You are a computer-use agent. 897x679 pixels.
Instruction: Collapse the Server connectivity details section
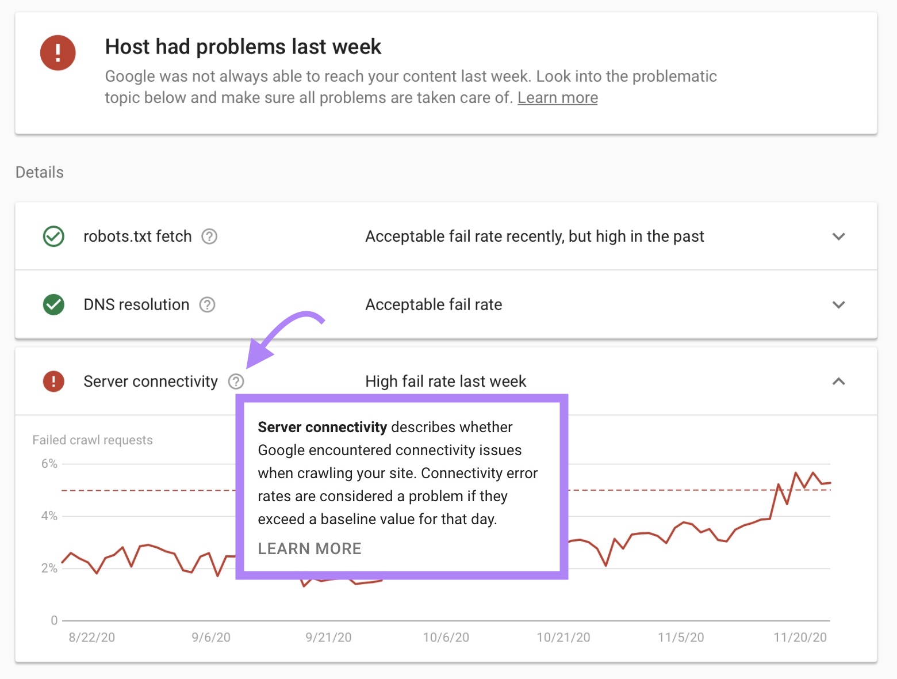[838, 382]
